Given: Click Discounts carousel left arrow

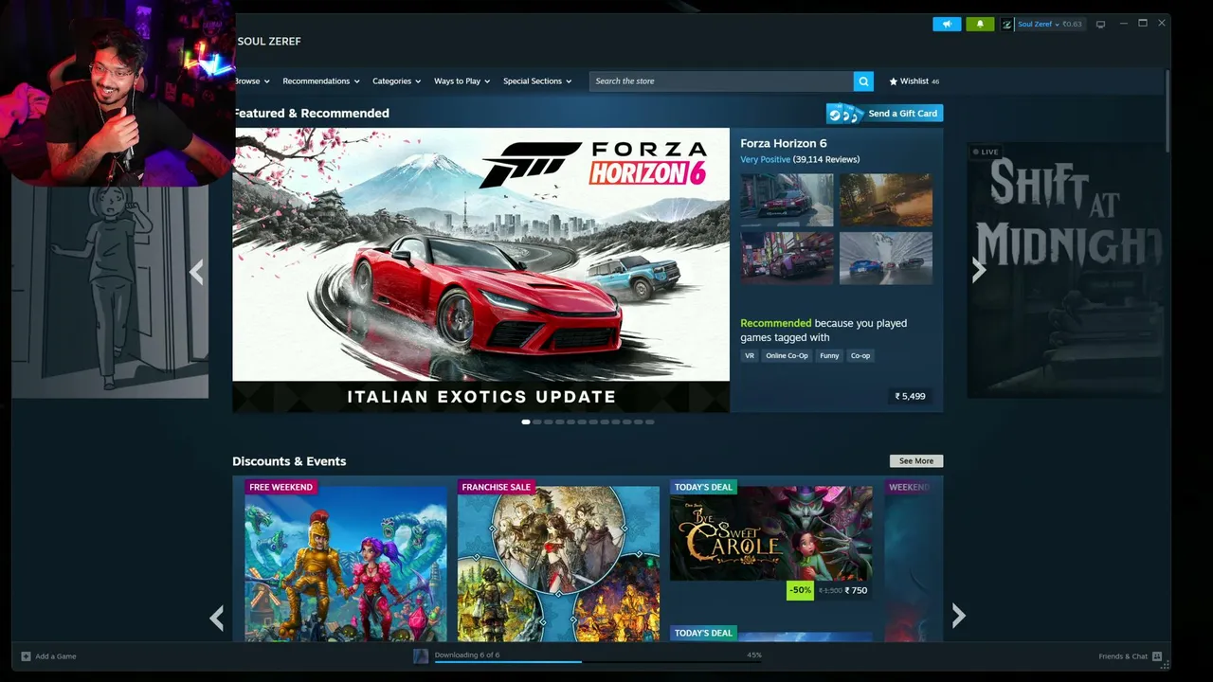Looking at the screenshot, I should pyautogui.click(x=217, y=618).
